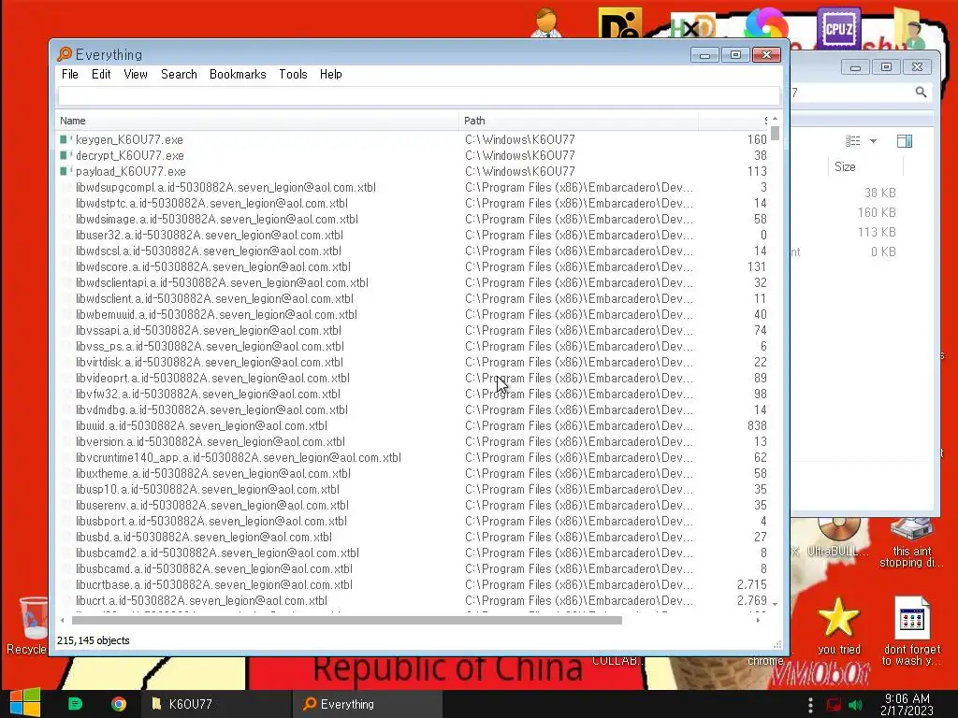
Task: Click the 215,145 objects status bar text
Action: (x=93, y=640)
